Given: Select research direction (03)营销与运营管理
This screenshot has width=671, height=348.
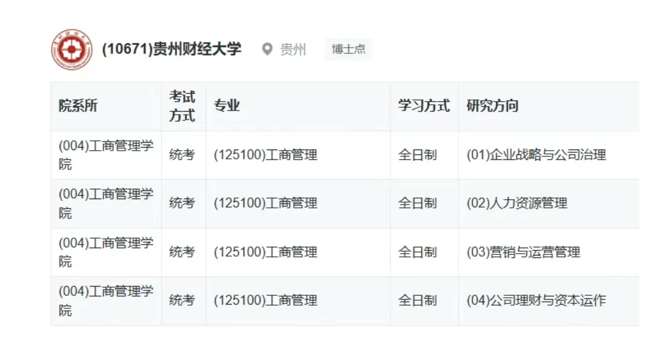Looking at the screenshot, I should pos(523,252).
